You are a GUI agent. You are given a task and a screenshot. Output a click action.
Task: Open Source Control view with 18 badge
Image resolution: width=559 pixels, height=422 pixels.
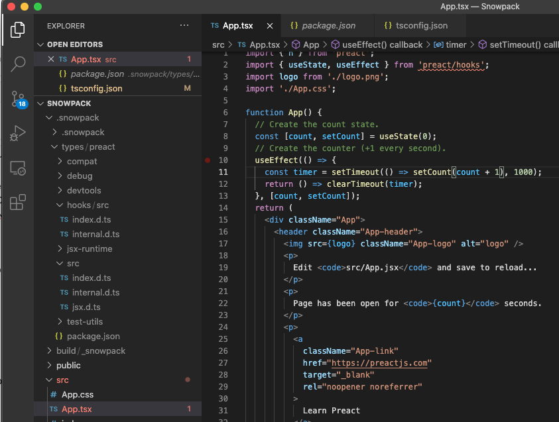point(18,99)
